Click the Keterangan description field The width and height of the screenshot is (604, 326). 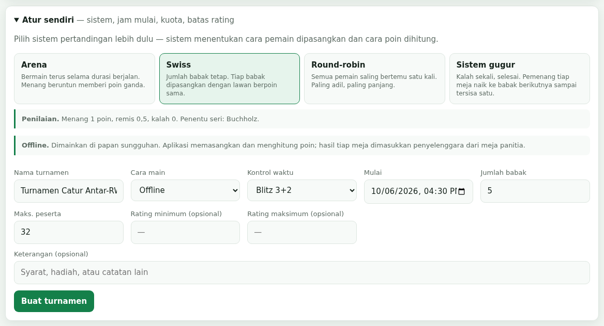(x=302, y=272)
